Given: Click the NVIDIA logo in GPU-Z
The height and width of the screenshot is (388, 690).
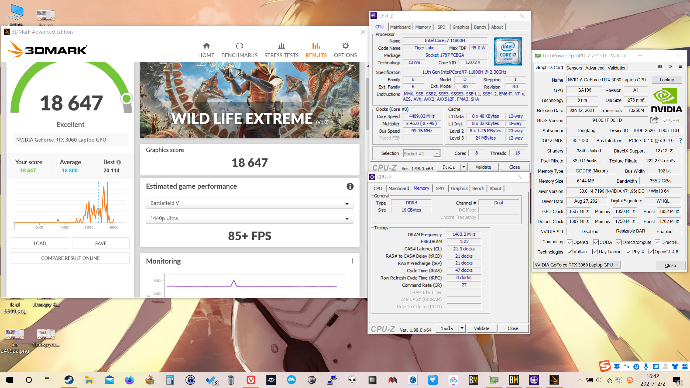Looking at the screenshot, I should (x=667, y=100).
